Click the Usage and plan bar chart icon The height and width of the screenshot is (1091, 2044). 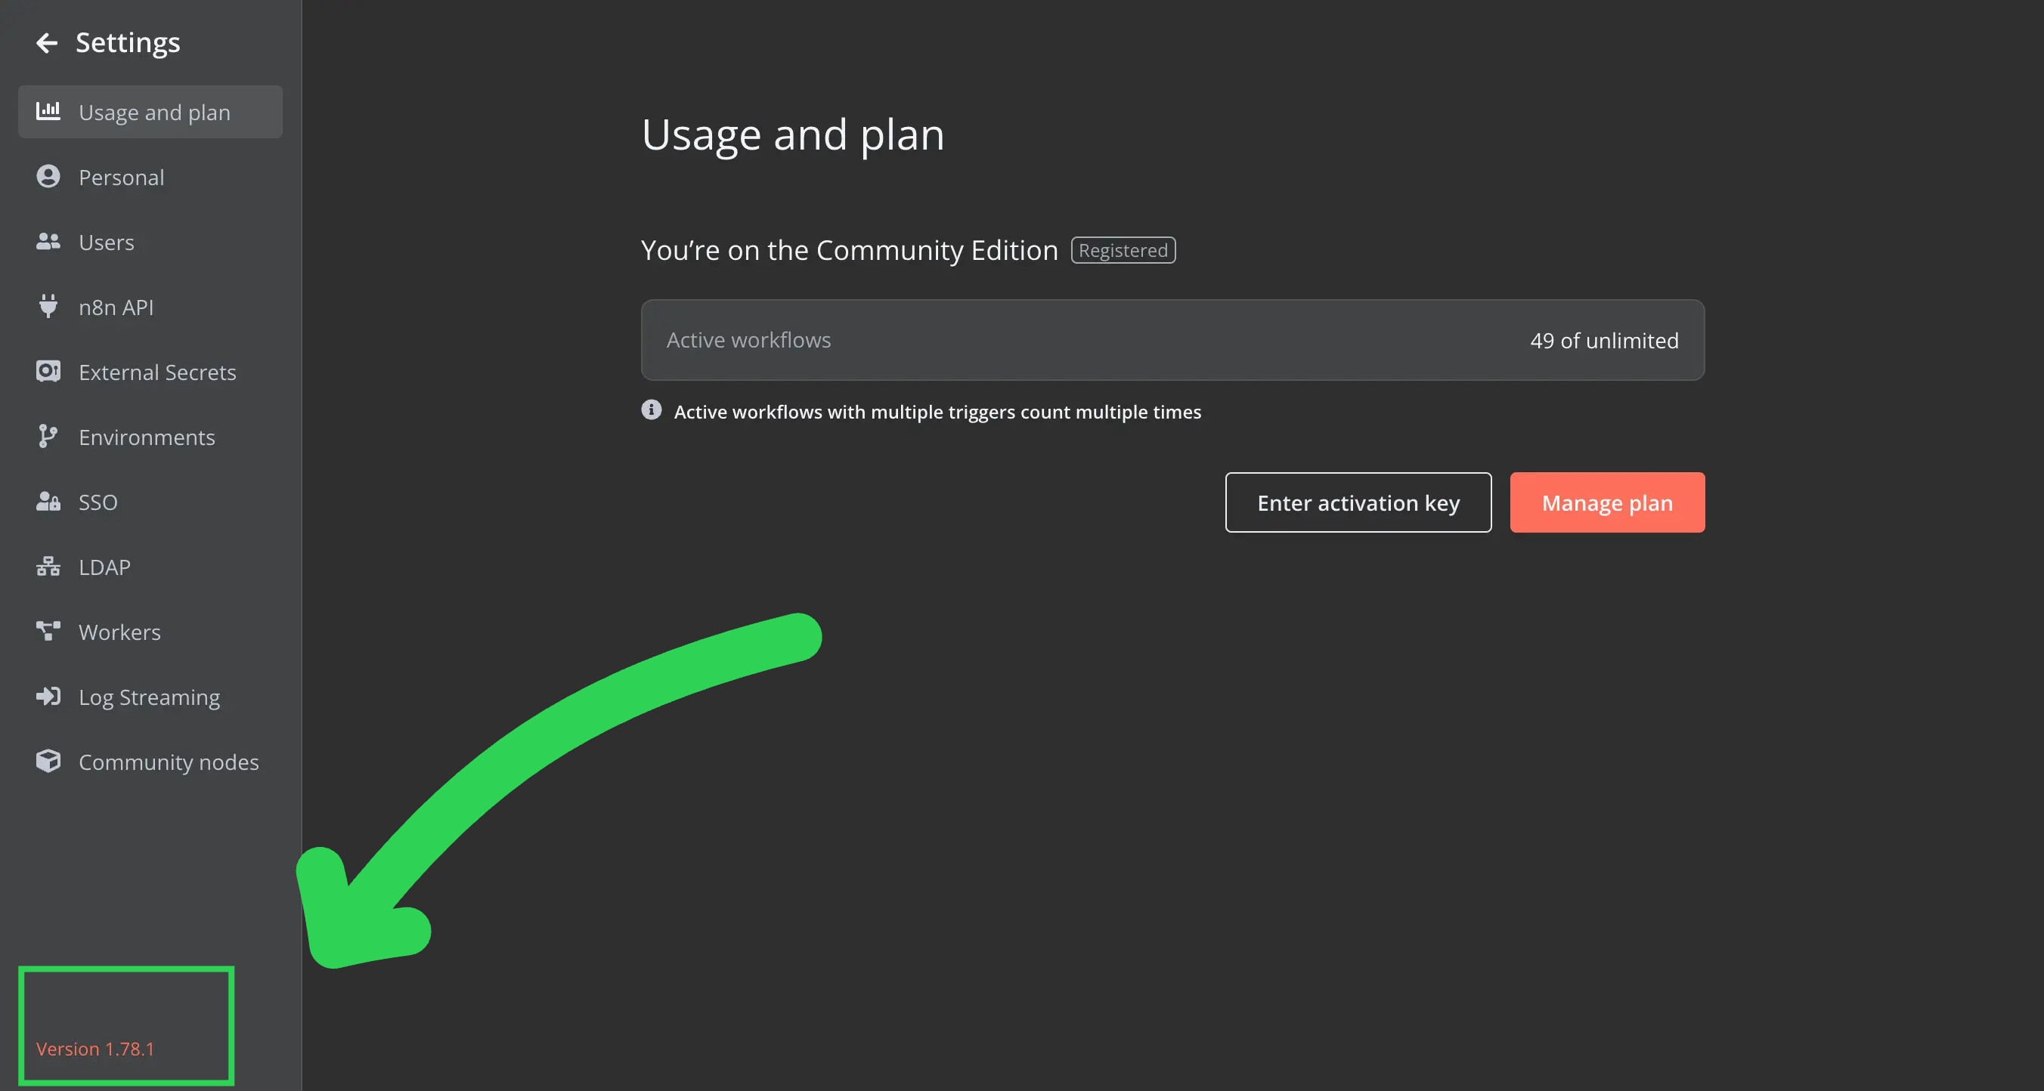click(x=48, y=111)
